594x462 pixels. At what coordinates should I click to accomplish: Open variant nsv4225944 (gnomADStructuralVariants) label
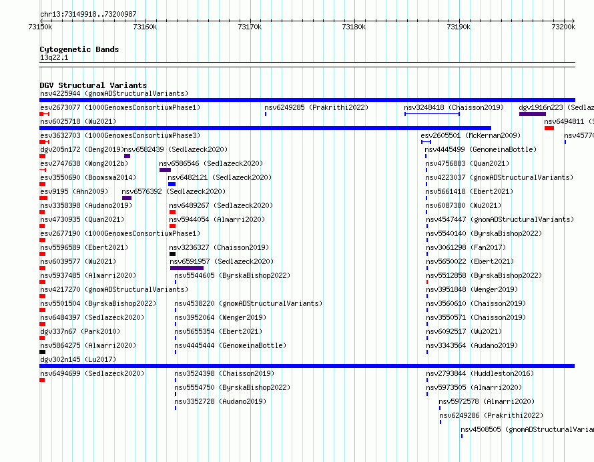[x=114, y=93]
